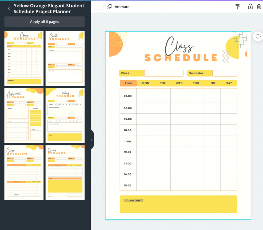
Task: Select the Chapter Summary page thumbnail
Action: coord(65,58)
